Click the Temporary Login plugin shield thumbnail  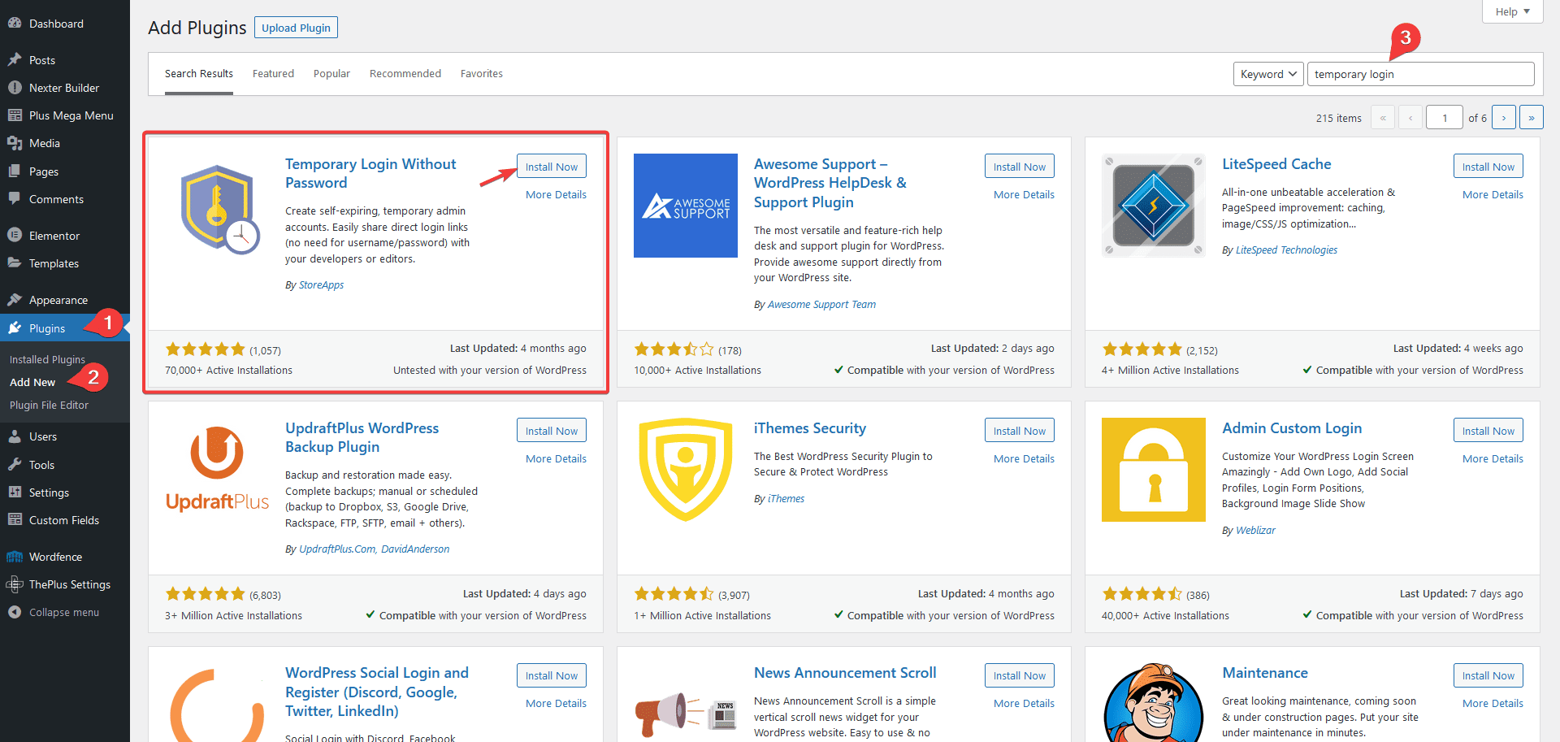click(x=218, y=209)
